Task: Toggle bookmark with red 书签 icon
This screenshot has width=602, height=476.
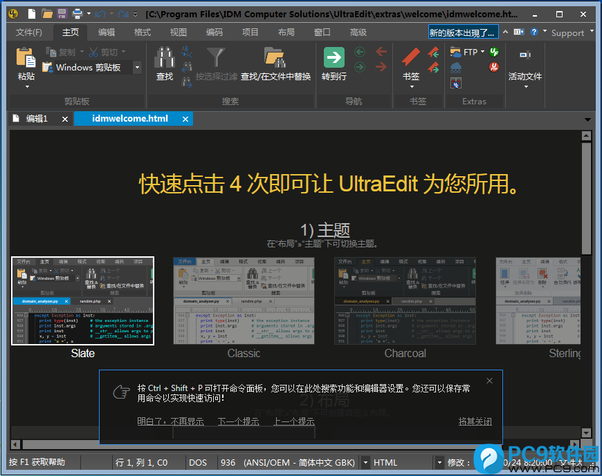Action: [x=411, y=57]
